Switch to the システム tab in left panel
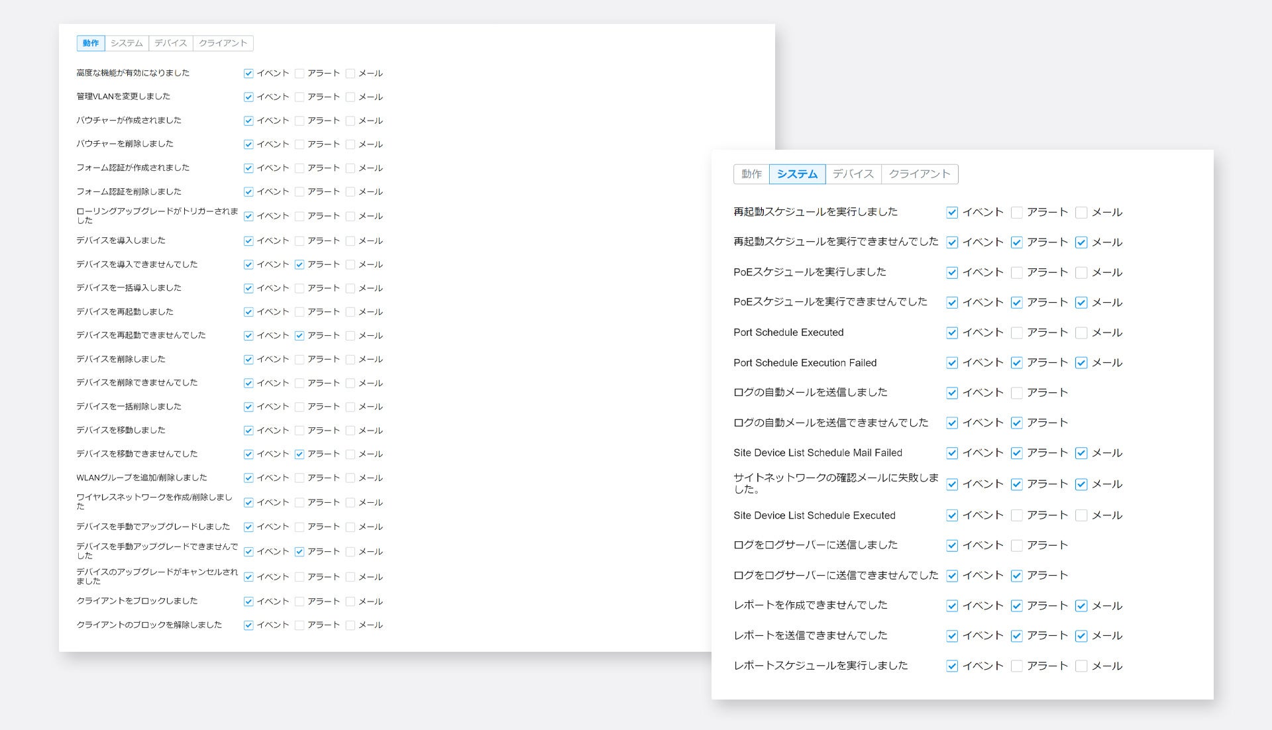The width and height of the screenshot is (1272, 730). [x=127, y=43]
